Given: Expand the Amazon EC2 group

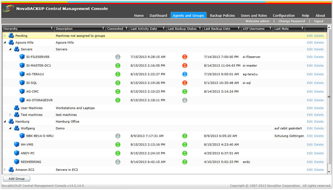Looking at the screenshot, I should (x=5, y=169).
